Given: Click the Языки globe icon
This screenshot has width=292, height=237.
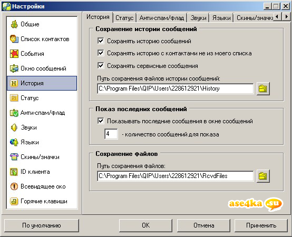Looking at the screenshot, I should click(x=14, y=142).
